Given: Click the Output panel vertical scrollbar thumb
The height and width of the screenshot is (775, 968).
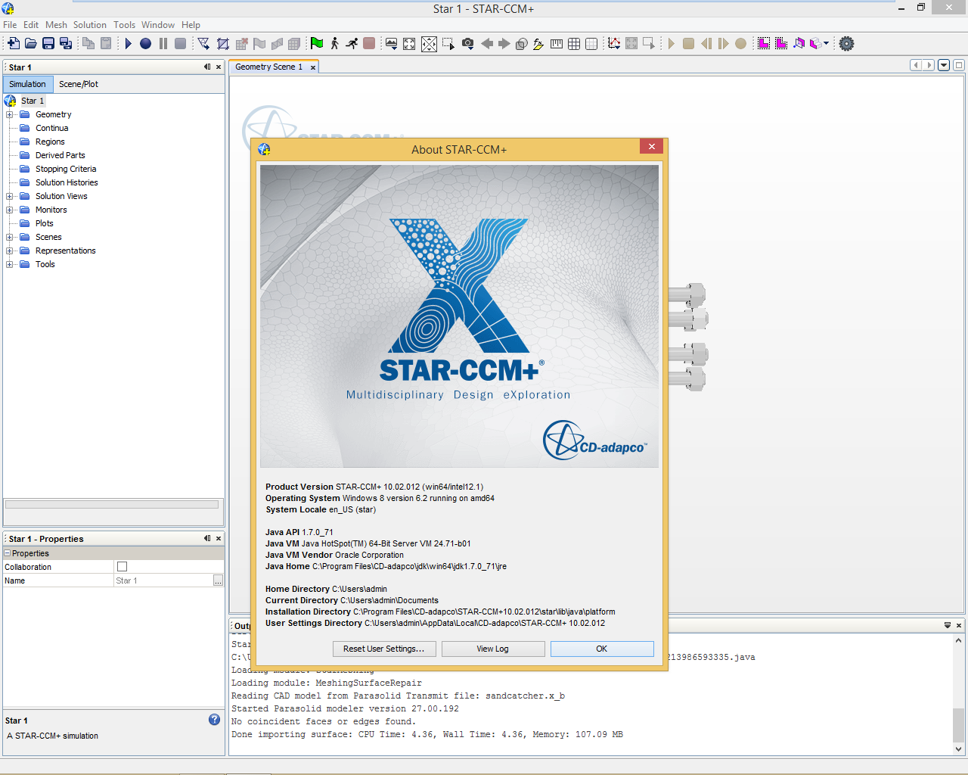Looking at the screenshot, I should [x=958, y=725].
